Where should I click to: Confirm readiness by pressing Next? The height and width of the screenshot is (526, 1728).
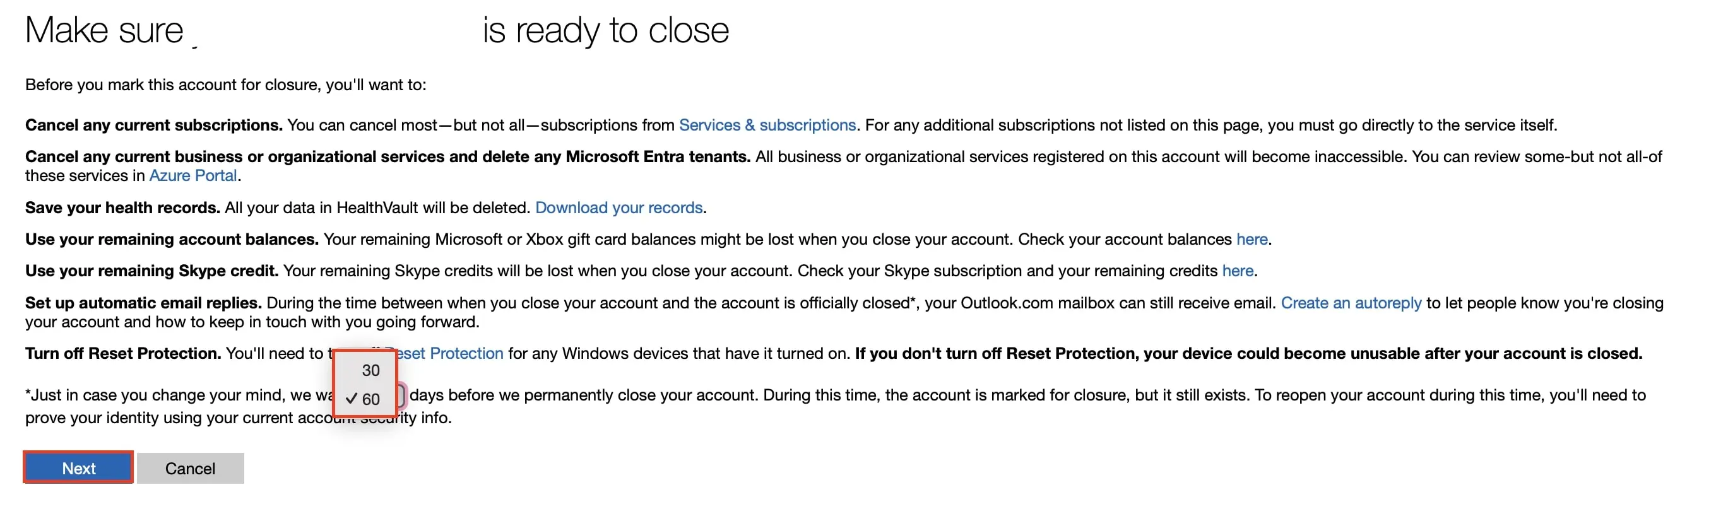pyautogui.click(x=77, y=467)
